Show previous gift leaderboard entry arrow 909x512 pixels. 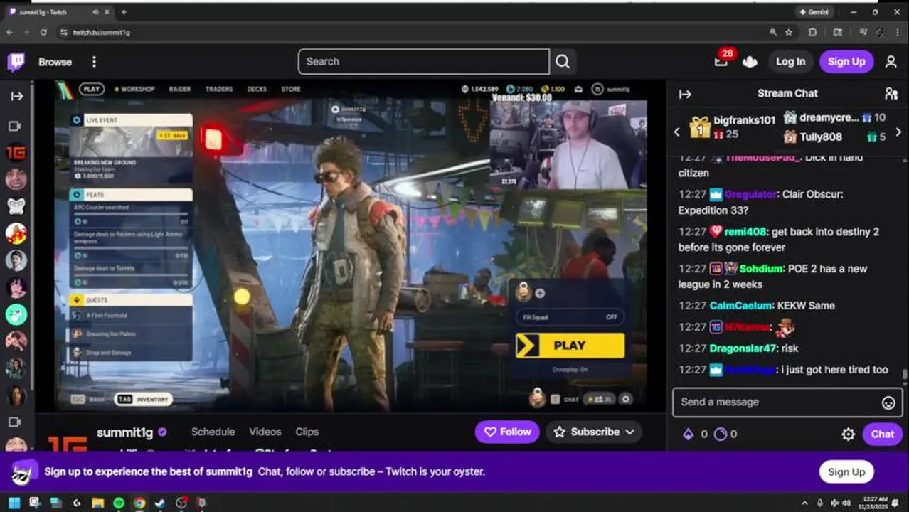click(x=677, y=132)
